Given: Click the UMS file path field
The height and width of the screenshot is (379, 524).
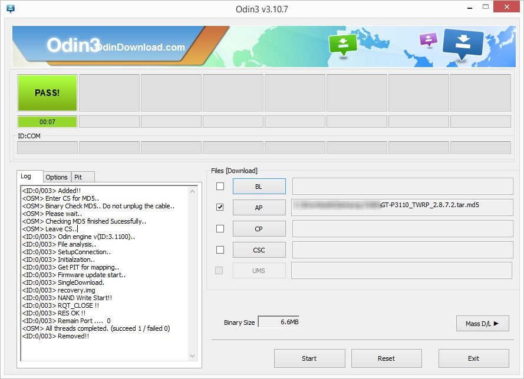Looking at the screenshot, I should (401, 271).
